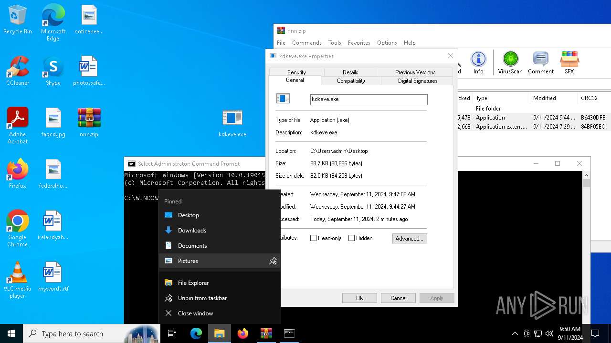Click the Command Prompt taskbar icon
Image resolution: width=611 pixels, height=343 pixels.
click(289, 333)
